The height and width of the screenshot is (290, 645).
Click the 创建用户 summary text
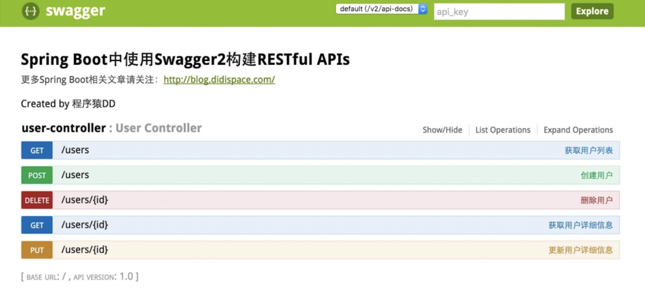tap(596, 176)
